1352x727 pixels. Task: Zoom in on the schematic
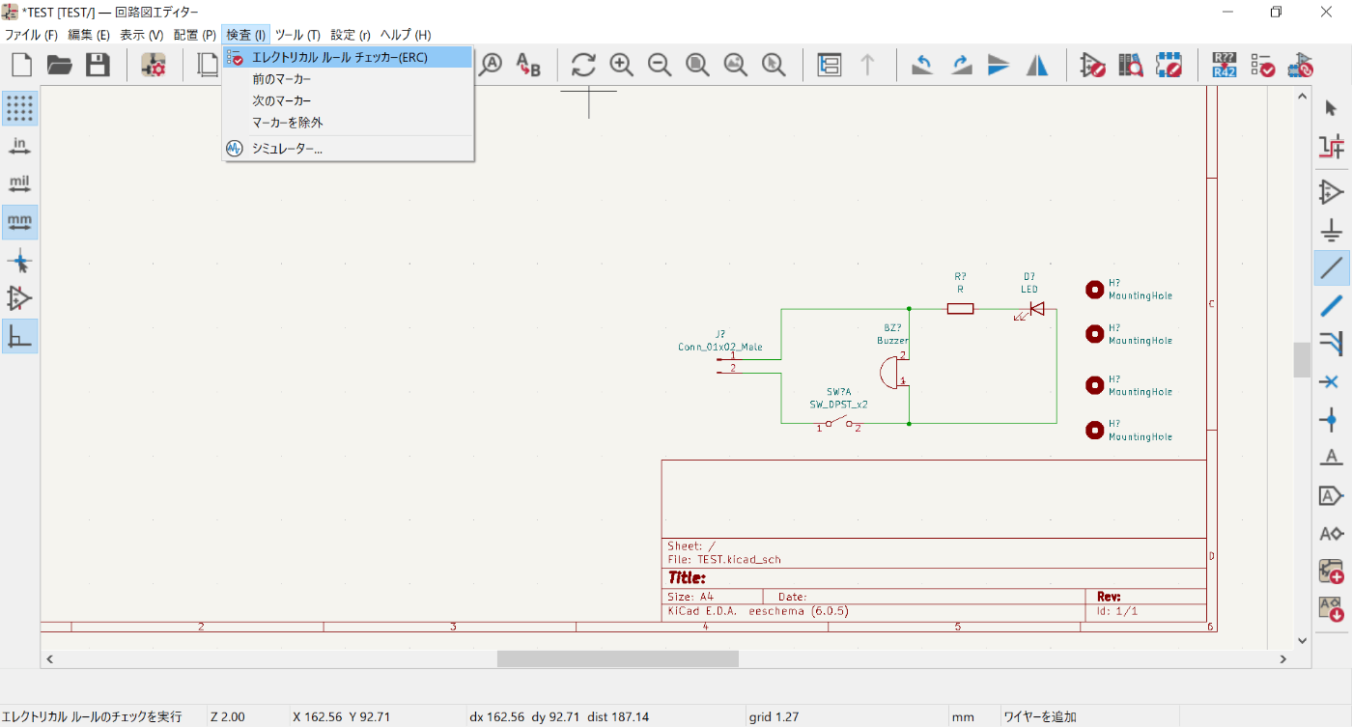(x=621, y=65)
